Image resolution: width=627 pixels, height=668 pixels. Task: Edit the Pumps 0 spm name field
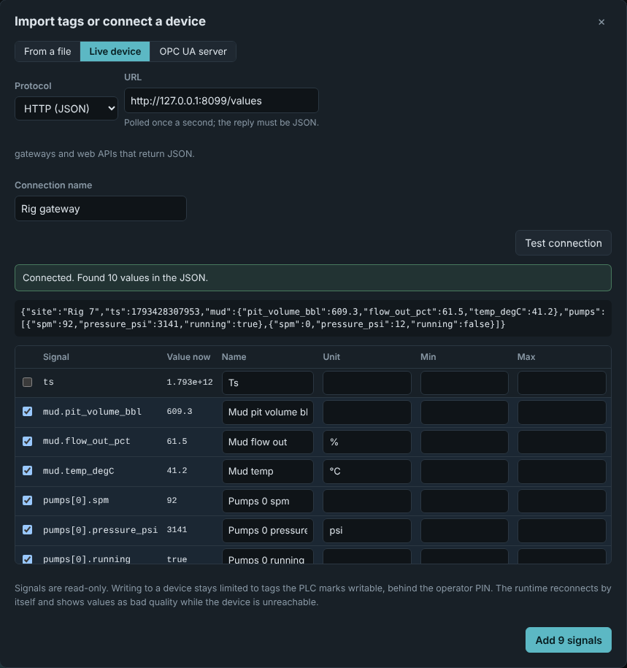(x=267, y=501)
